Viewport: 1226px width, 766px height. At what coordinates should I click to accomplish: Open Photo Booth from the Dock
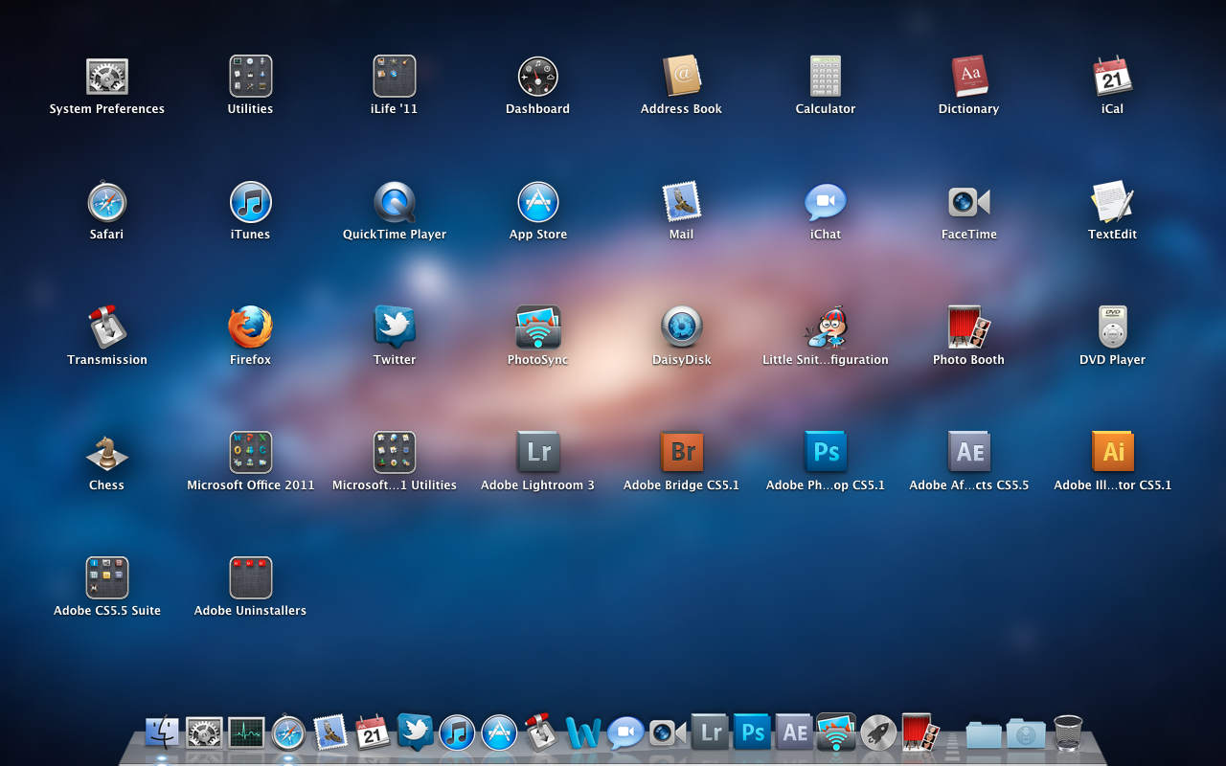(x=920, y=733)
